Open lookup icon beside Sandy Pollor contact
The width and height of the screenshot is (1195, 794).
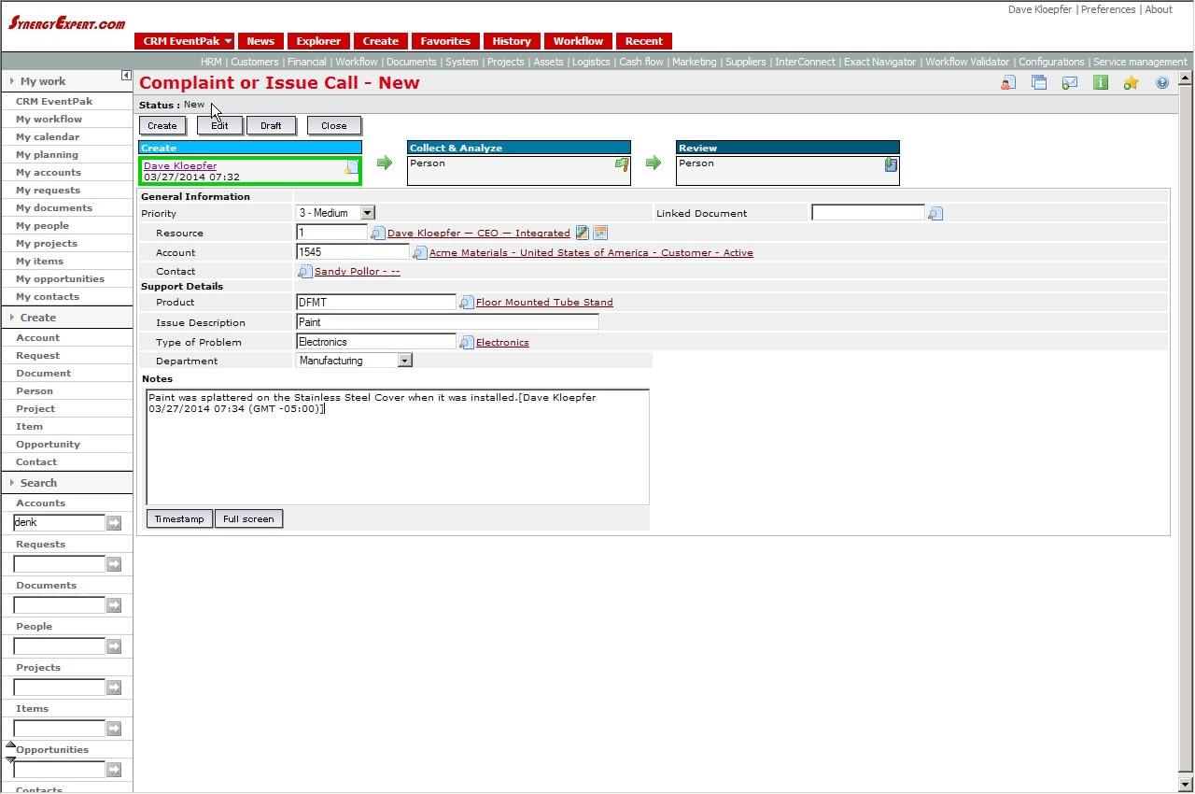click(305, 272)
